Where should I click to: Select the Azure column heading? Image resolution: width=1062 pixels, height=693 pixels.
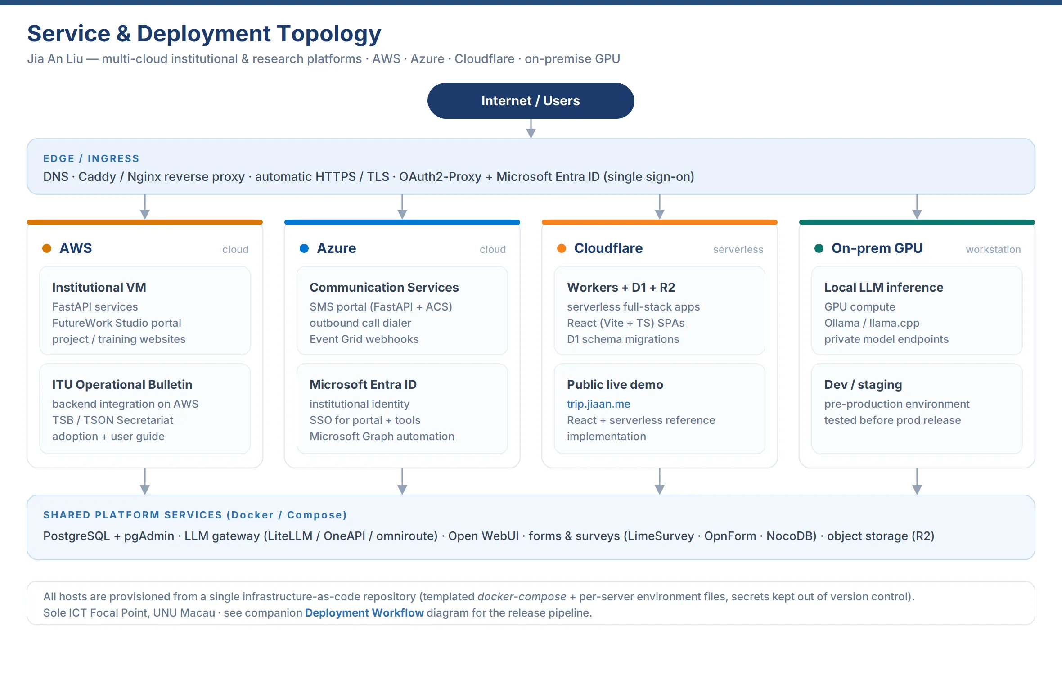click(337, 248)
